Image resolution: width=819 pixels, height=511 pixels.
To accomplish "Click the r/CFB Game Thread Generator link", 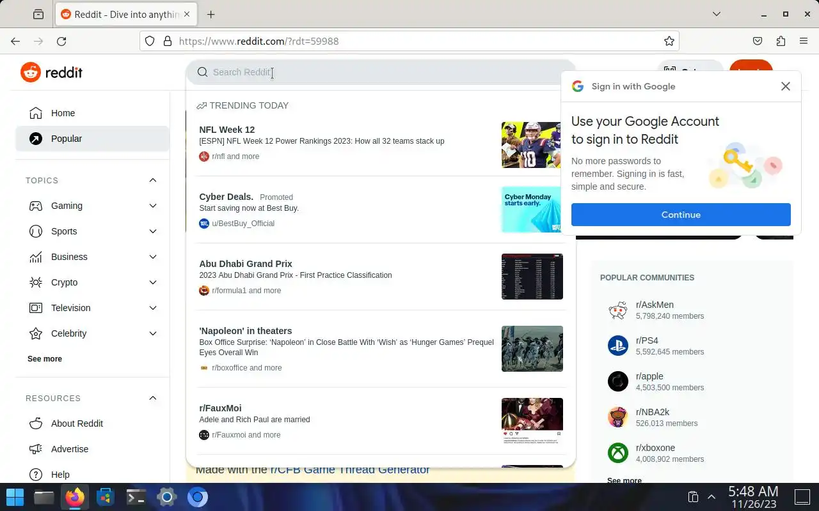I will point(350,470).
